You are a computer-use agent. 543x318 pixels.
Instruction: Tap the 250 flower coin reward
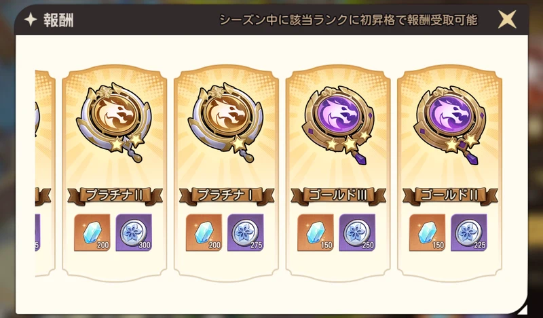[357, 233]
